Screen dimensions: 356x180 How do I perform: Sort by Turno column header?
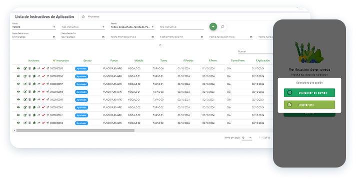pos(163,61)
